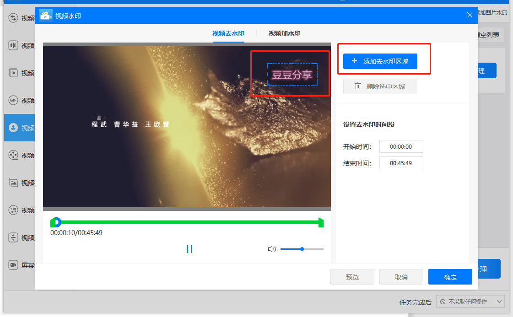Screen dimensions: 513x317
Task: Click the 取消 button
Action: [x=401, y=277]
